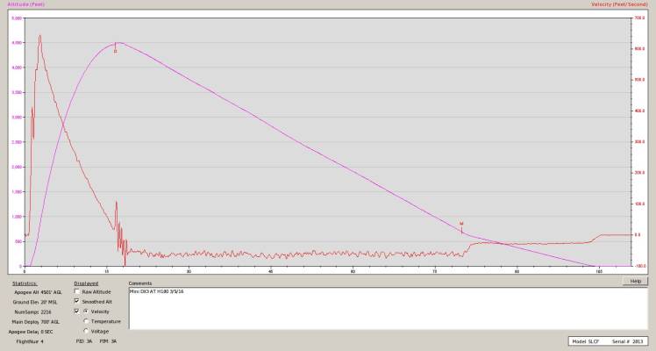Click the red D drogue marker at apogee
Image resolution: width=656 pixels, height=351 pixels.
[x=115, y=51]
